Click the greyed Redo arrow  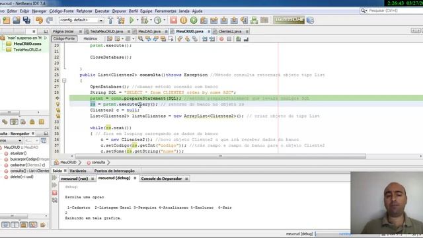[x=50, y=20]
